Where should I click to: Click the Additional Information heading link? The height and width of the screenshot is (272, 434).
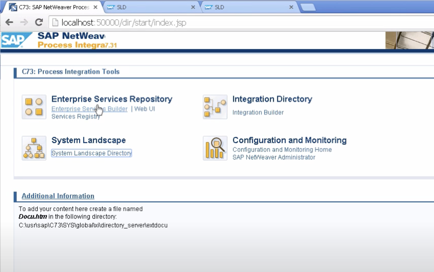[58, 196]
